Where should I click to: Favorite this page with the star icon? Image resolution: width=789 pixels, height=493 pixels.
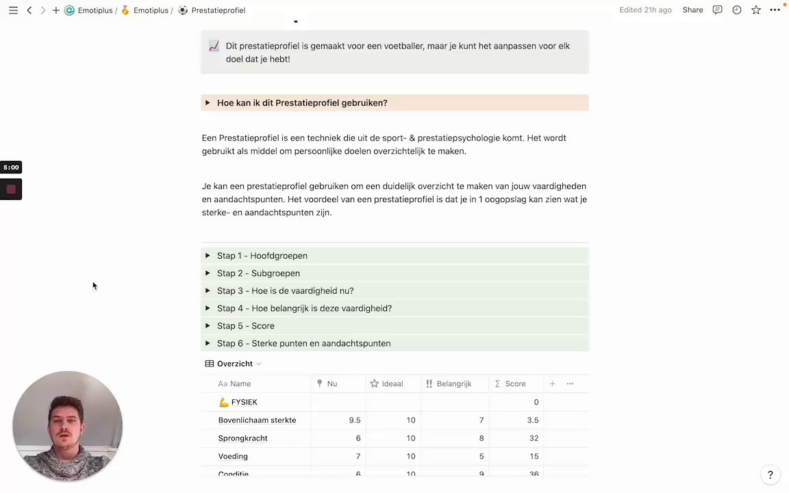pyautogui.click(x=755, y=10)
